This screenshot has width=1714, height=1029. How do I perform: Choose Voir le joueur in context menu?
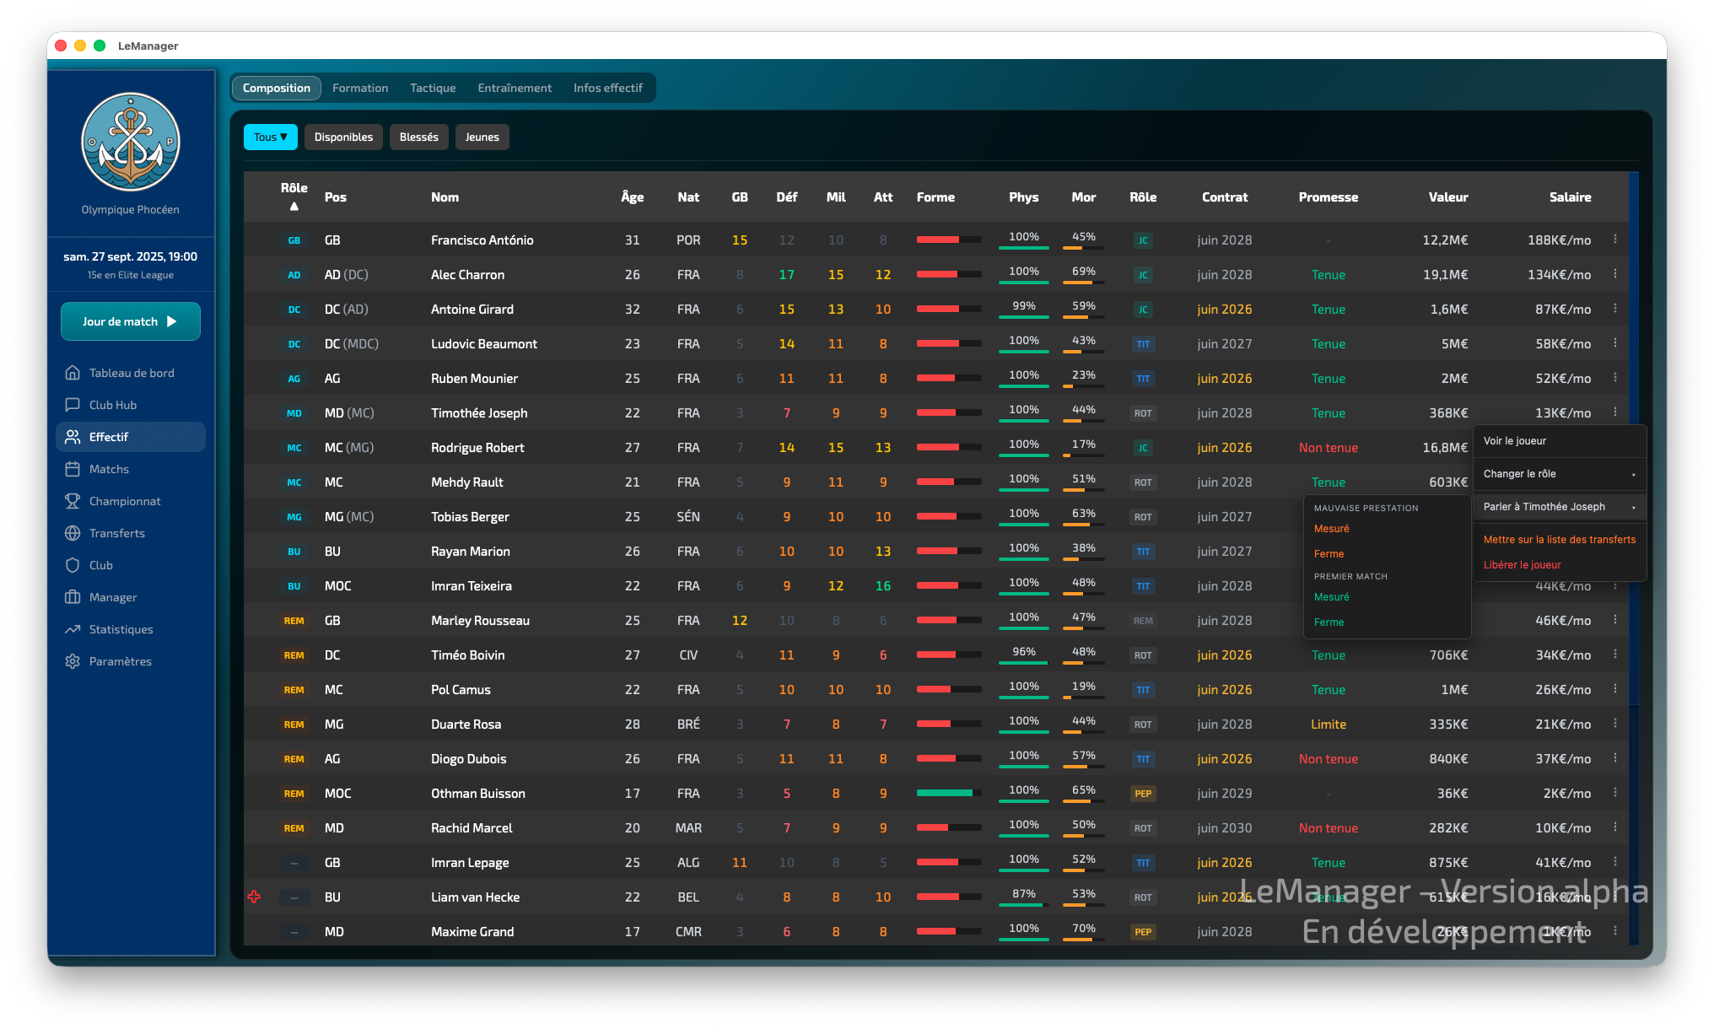pyautogui.click(x=1560, y=440)
